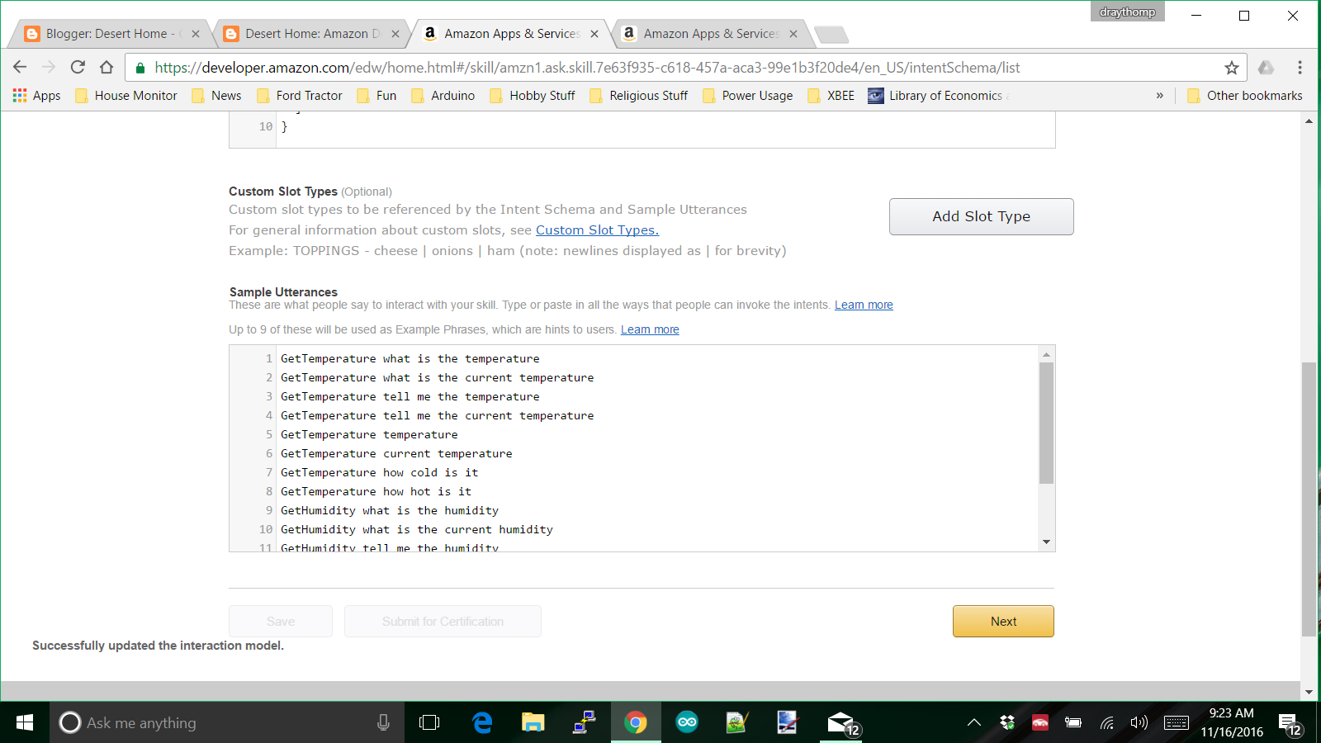
Task: Open the Dropbox system tray icon
Action: (1008, 722)
